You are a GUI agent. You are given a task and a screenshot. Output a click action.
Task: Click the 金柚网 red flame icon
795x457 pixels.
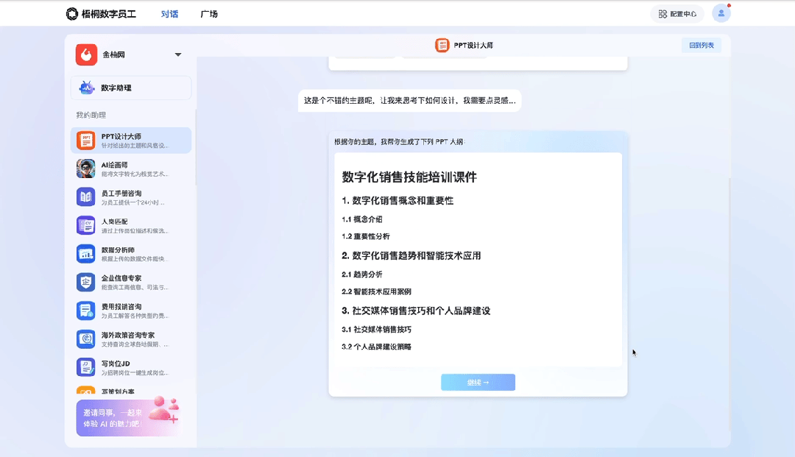86,54
